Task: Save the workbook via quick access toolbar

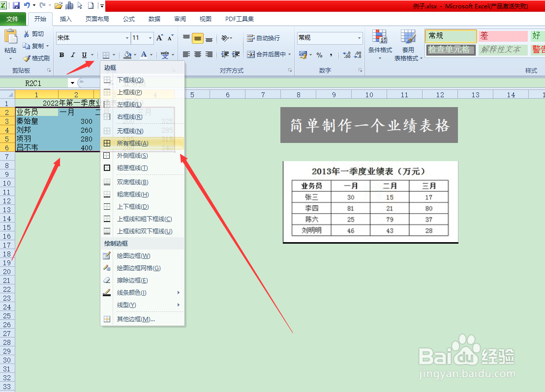Action: click(x=16, y=5)
